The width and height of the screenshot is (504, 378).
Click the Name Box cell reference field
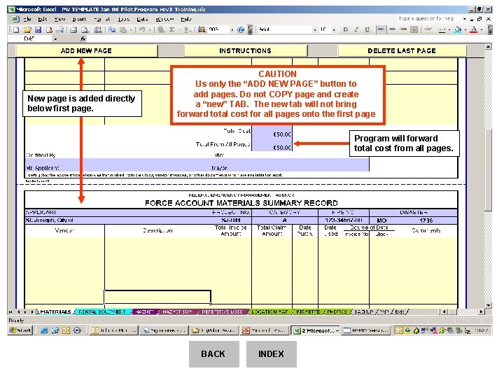pyautogui.click(x=29, y=39)
